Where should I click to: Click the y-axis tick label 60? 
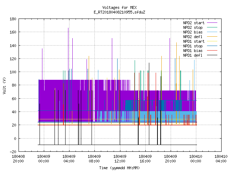click(14, 99)
